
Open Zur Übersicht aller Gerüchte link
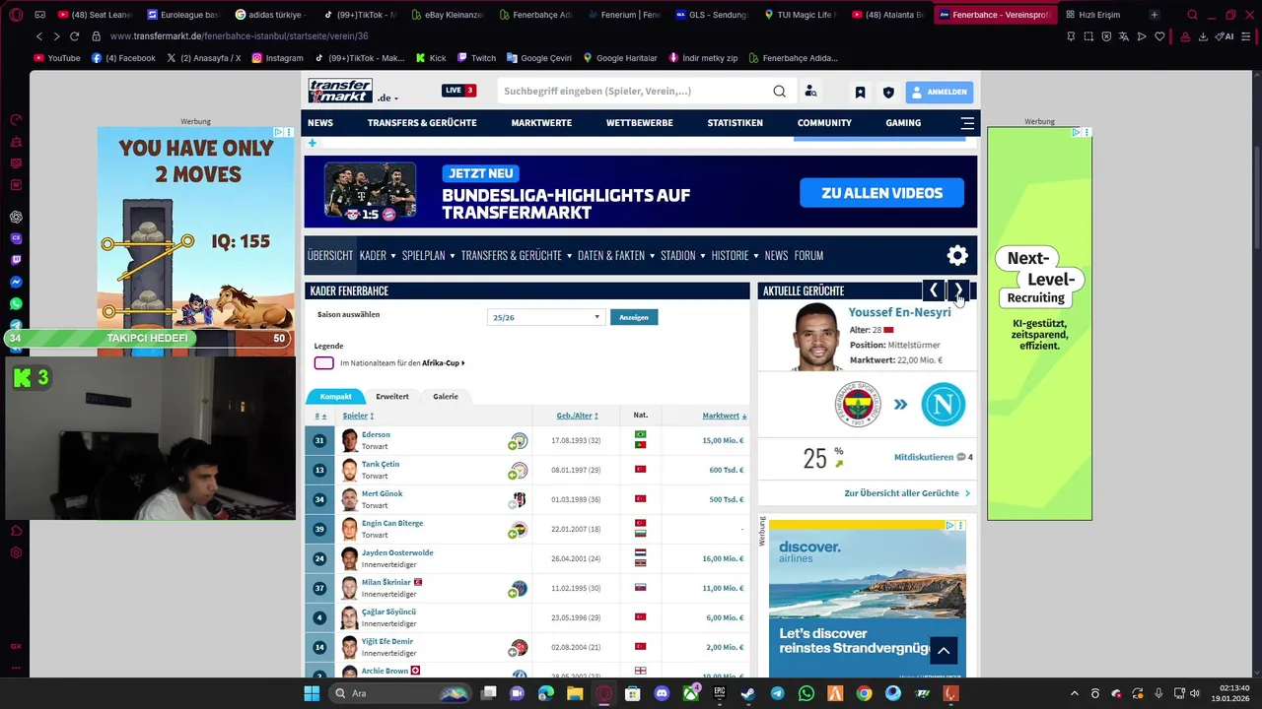[x=907, y=493]
